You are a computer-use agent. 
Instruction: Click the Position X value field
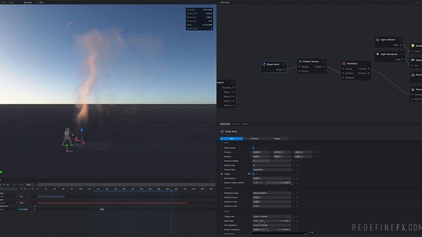[261, 152]
